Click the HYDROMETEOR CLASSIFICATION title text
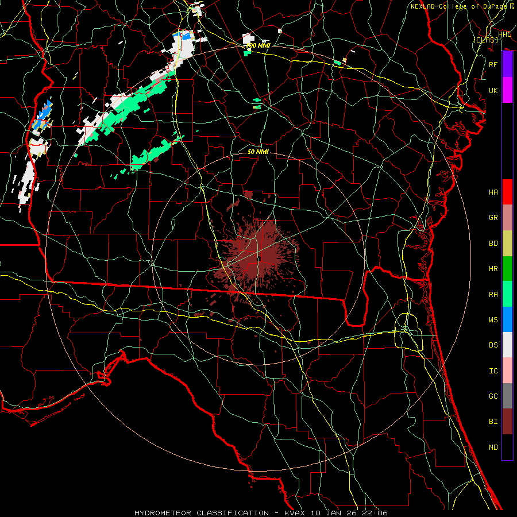The width and height of the screenshot is (517, 517). click(x=202, y=513)
